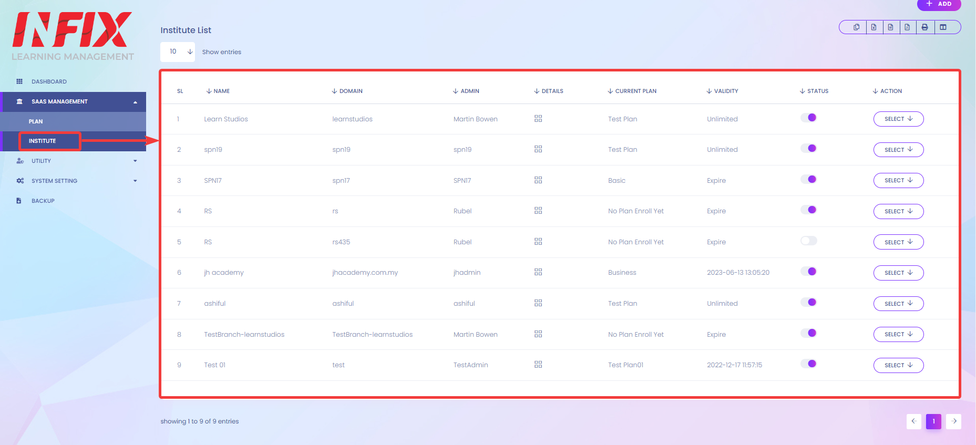
Task: Copy table data with the copy icon
Action: click(x=857, y=27)
